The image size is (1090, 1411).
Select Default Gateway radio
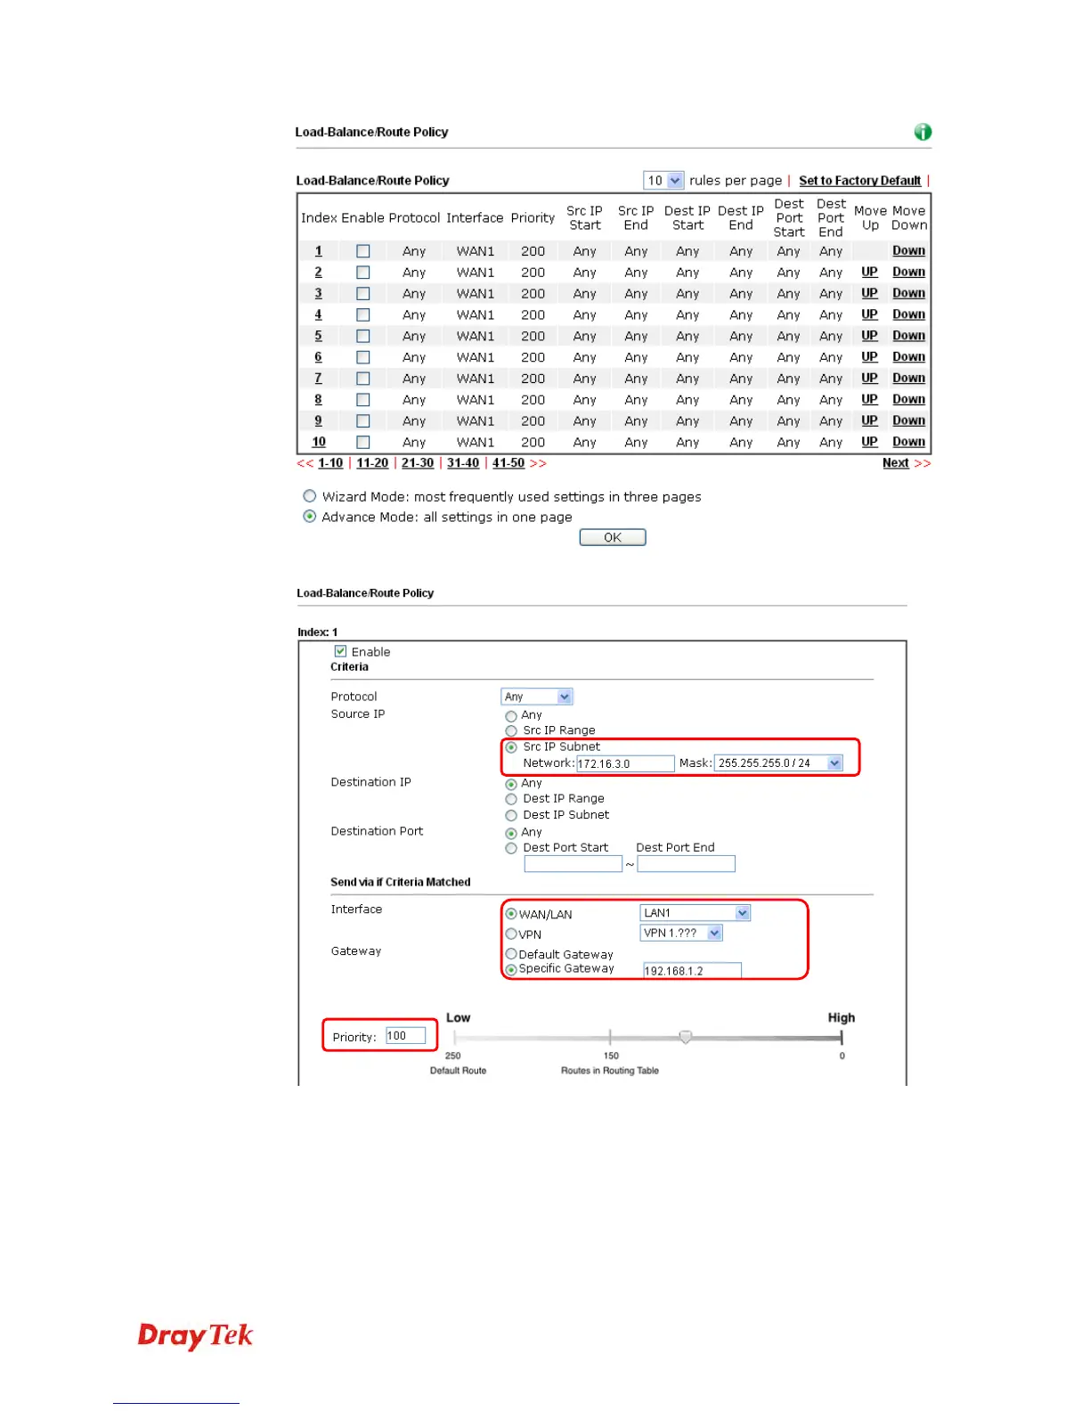click(x=511, y=954)
